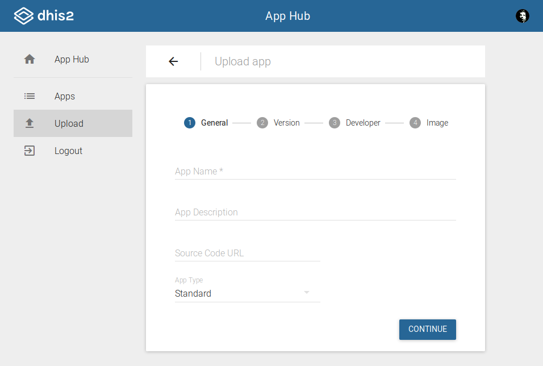Select step 3 circle for Developer
The height and width of the screenshot is (366, 543).
pyautogui.click(x=334, y=123)
